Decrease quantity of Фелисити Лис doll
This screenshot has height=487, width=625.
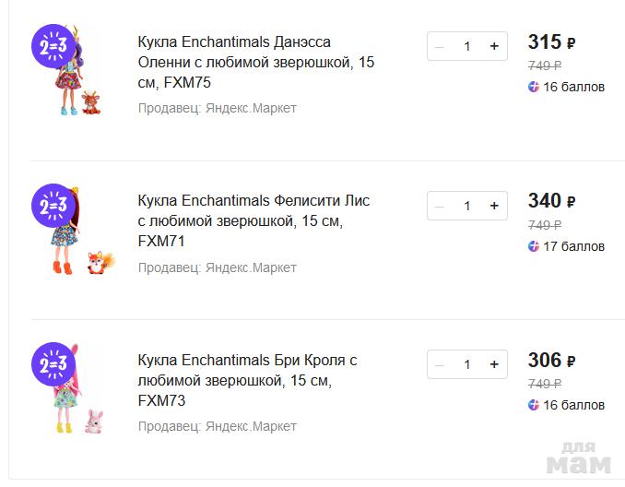click(x=440, y=206)
